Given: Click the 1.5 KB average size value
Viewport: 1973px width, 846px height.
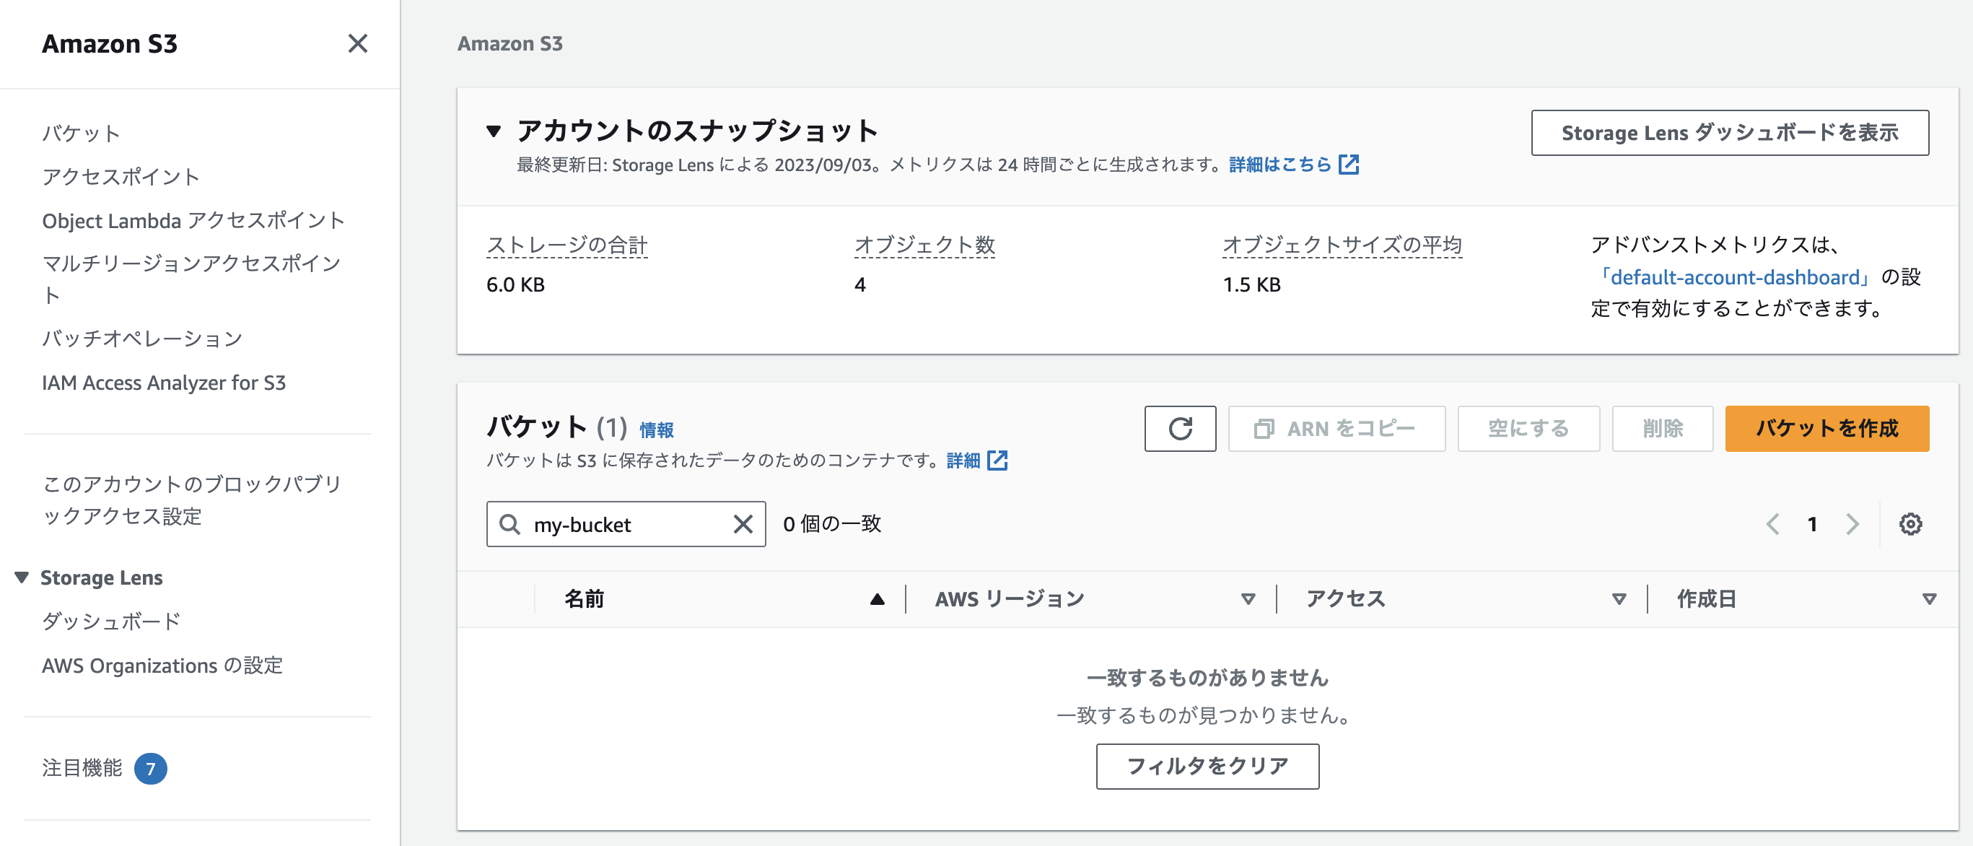Looking at the screenshot, I should point(1251,285).
